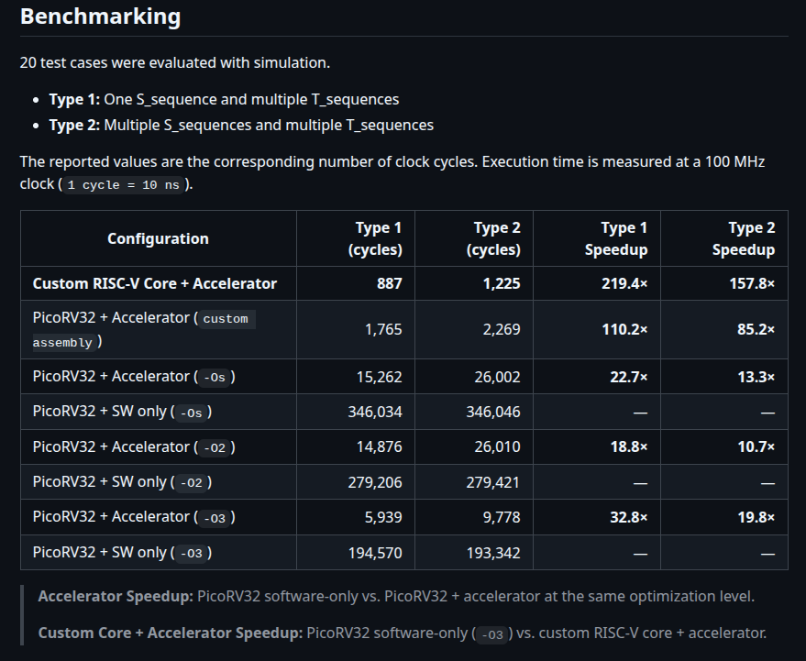Screen dimensions: 806x661
Task: Click the 'Custom RISC-V Core + Accelerator' row label
Action: 155,283
